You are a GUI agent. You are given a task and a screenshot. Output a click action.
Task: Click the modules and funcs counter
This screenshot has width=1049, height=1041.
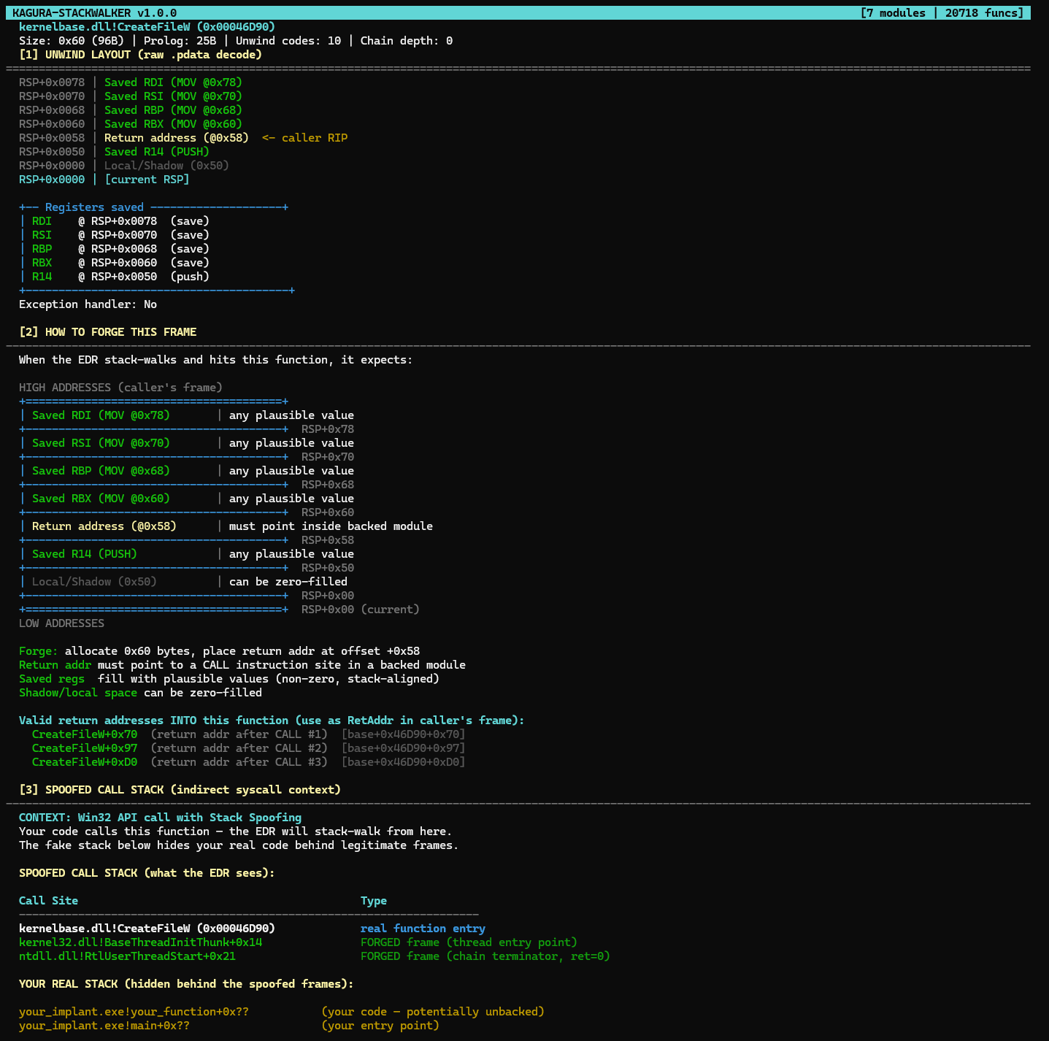pos(942,13)
